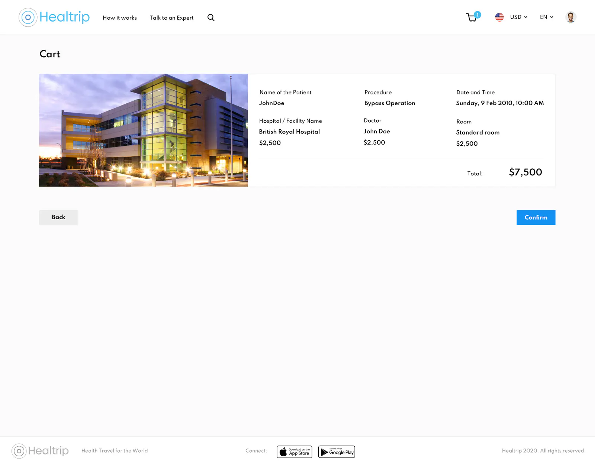Screen dimensions: 595x466
Task: Open Talk to an Expert menu item
Action: (171, 18)
